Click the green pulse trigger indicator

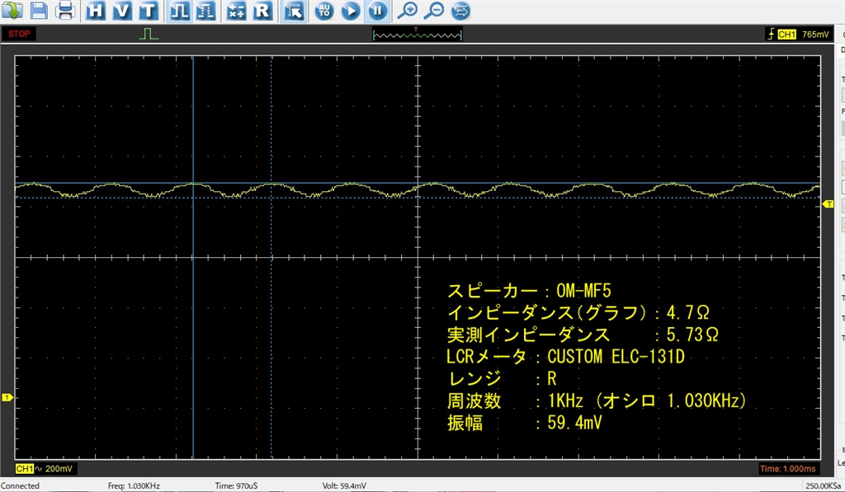click(x=149, y=34)
